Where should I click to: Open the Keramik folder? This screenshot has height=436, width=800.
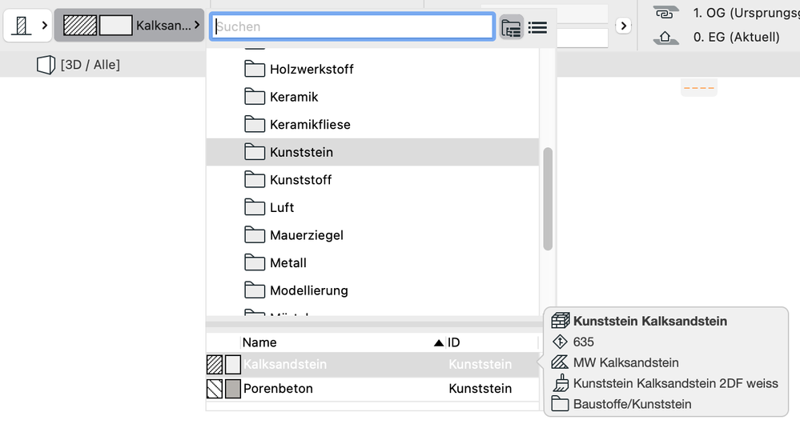tap(294, 97)
